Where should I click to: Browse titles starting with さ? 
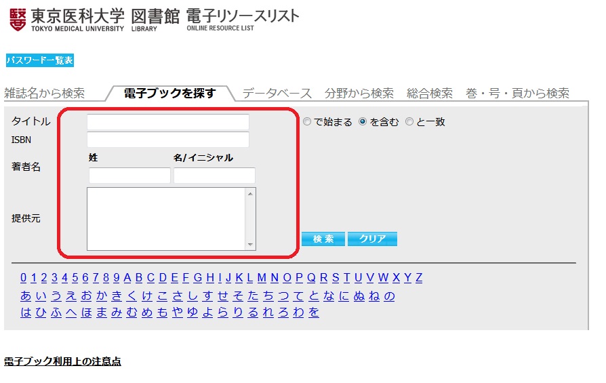[178, 296]
